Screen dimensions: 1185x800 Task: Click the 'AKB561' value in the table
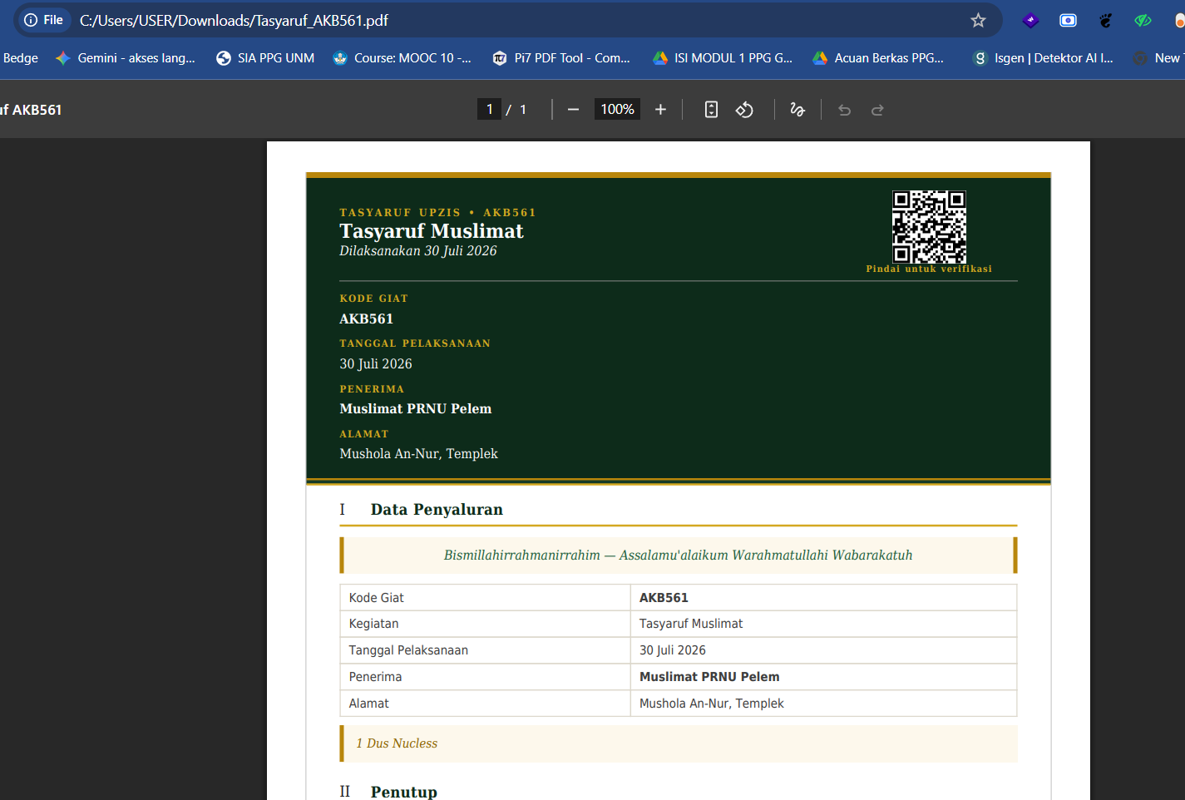point(664,598)
